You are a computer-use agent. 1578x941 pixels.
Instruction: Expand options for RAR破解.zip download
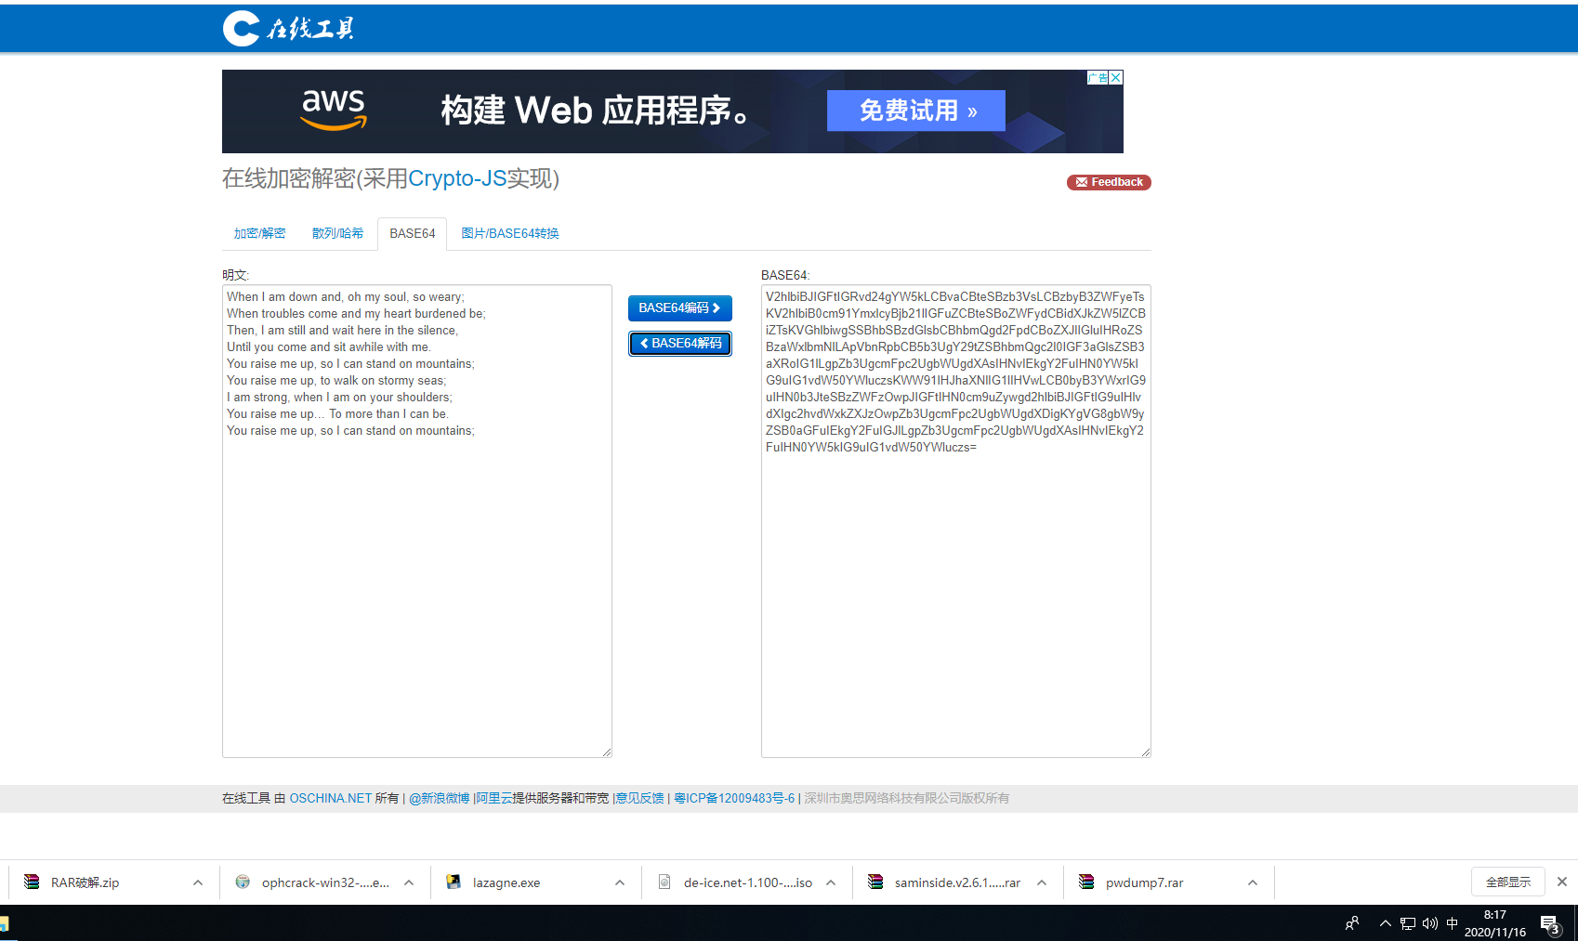(x=198, y=882)
